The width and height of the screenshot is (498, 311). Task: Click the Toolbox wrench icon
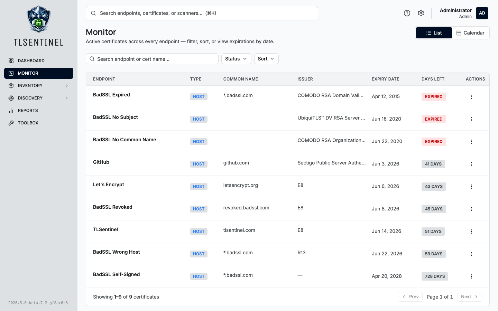click(11, 123)
